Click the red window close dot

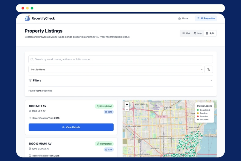(x=23, y=8)
